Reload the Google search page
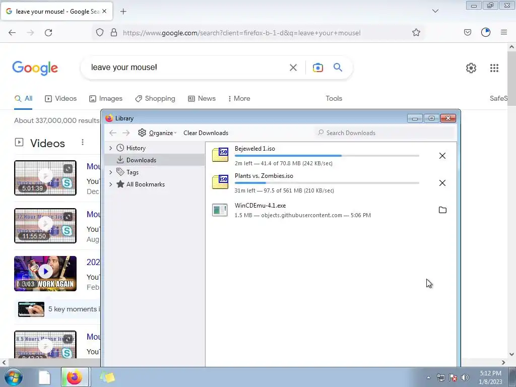The height and width of the screenshot is (387, 516). (48, 33)
